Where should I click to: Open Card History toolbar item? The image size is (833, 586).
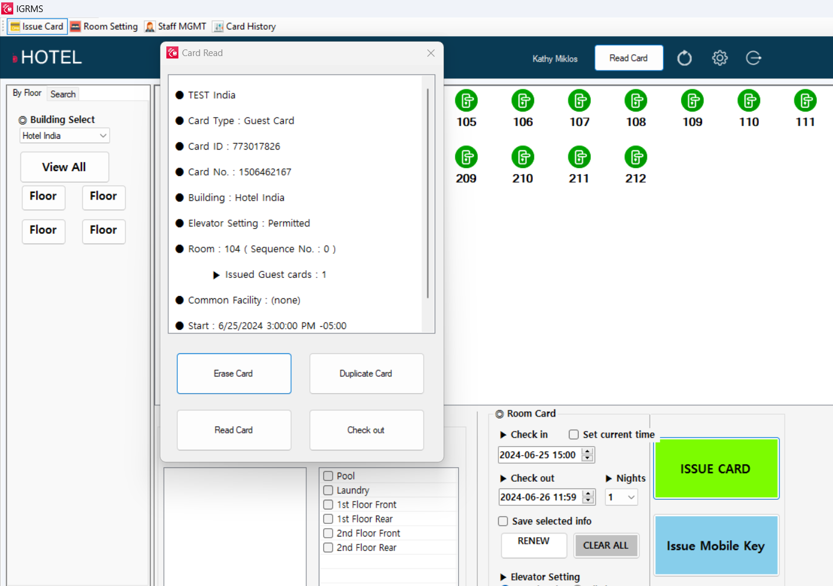click(x=245, y=27)
